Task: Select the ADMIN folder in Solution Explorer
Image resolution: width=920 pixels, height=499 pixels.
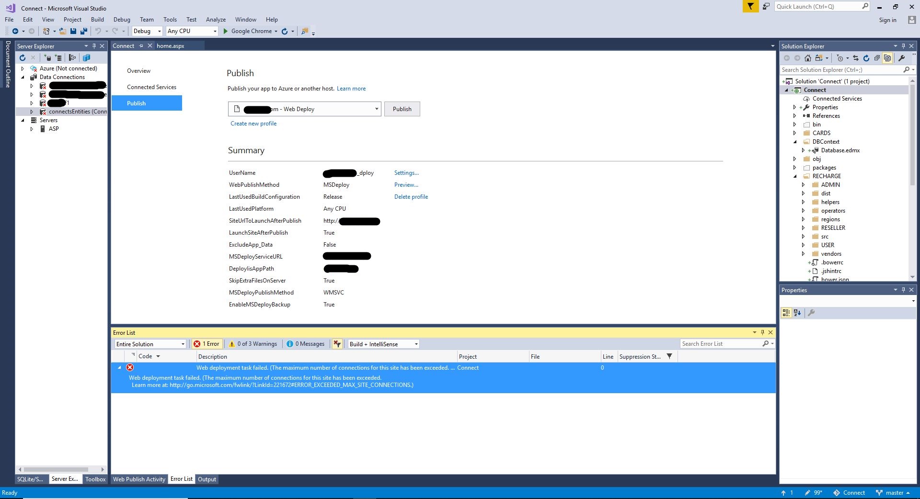Action: click(x=830, y=185)
